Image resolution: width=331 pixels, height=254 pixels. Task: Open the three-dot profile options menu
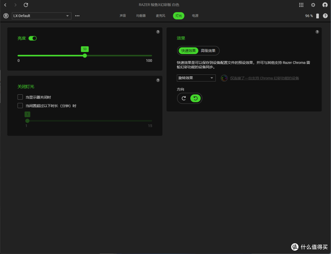[x=77, y=16]
